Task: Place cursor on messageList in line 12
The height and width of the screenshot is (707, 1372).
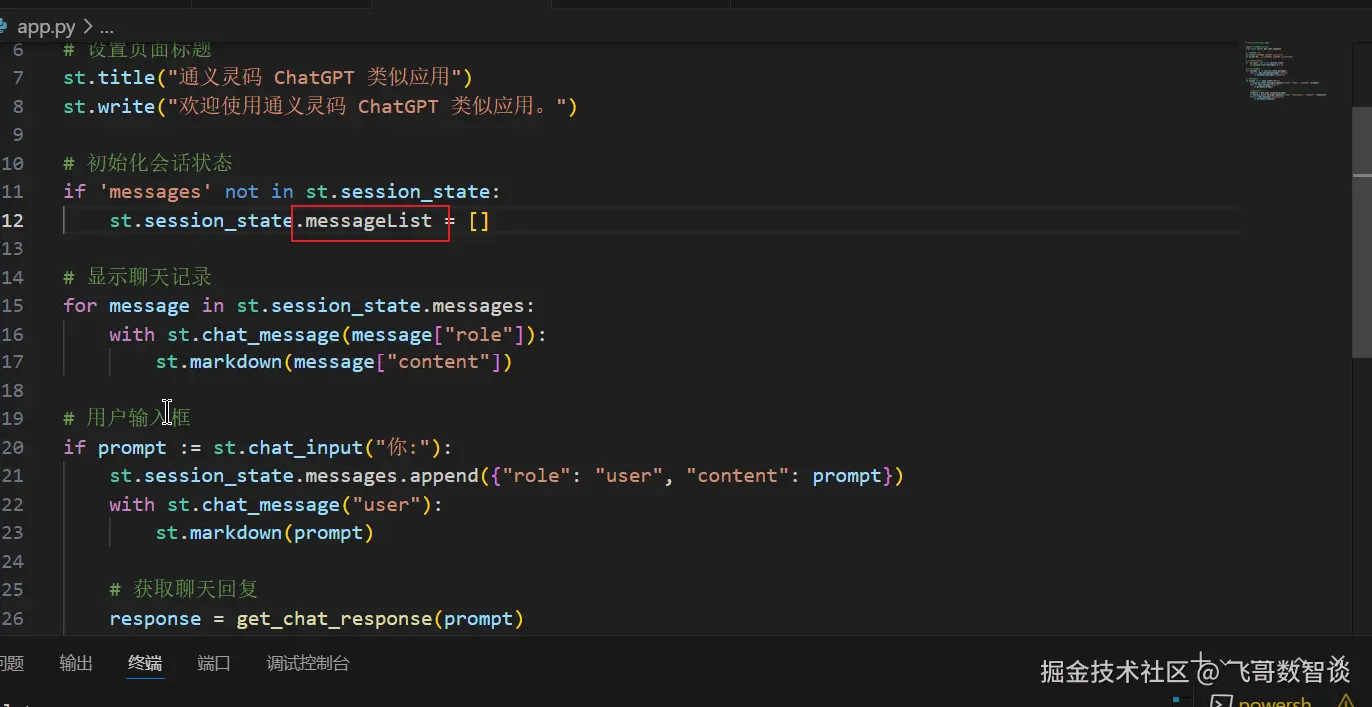Action: 369,220
